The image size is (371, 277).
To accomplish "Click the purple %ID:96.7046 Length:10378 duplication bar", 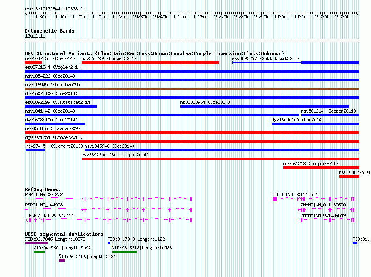I will tap(36, 243).
